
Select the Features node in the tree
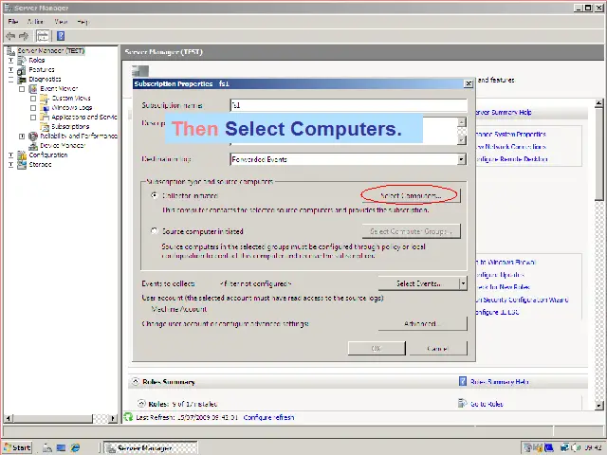pos(42,69)
